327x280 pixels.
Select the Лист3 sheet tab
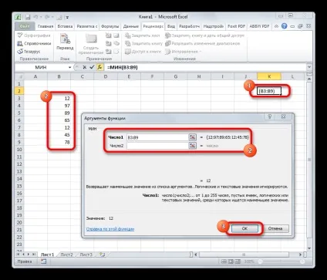click(x=86, y=255)
